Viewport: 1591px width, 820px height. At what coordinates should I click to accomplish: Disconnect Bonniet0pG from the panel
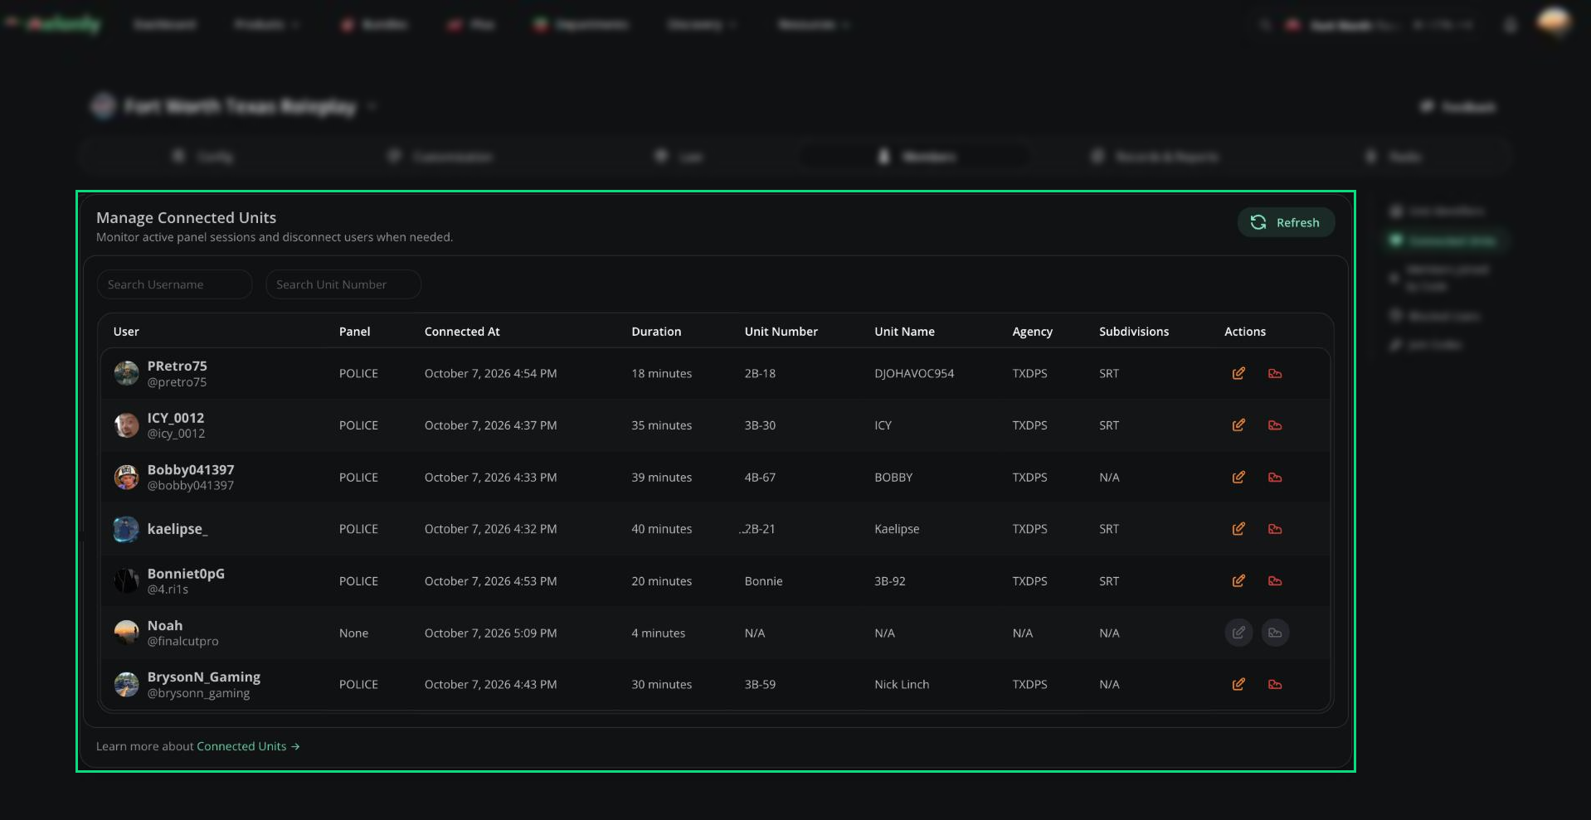pyautogui.click(x=1275, y=580)
